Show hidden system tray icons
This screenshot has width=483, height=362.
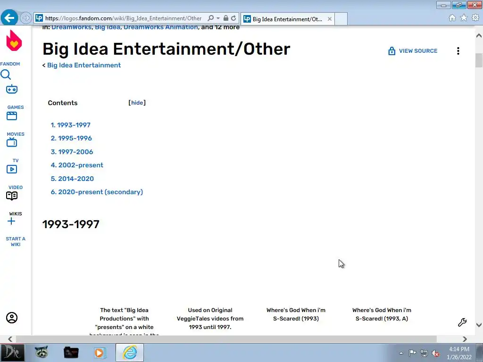(x=401, y=353)
